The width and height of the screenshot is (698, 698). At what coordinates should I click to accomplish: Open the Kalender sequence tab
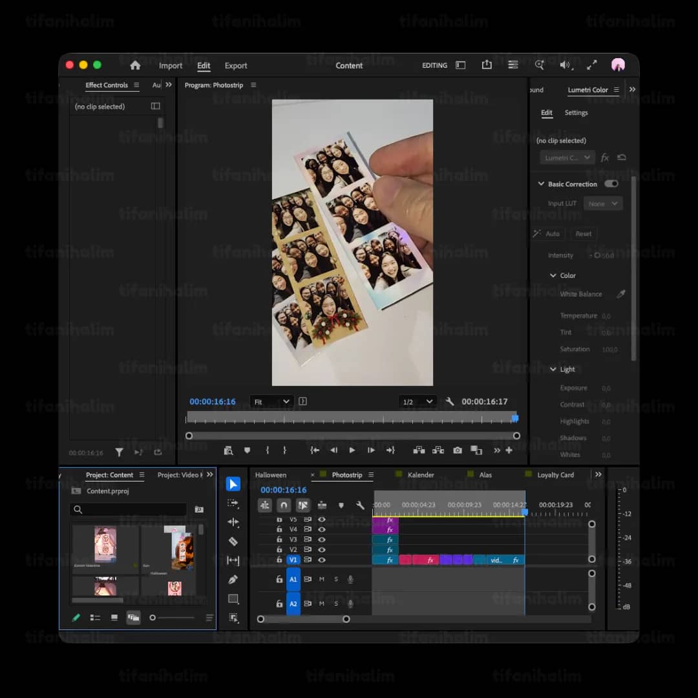421,475
